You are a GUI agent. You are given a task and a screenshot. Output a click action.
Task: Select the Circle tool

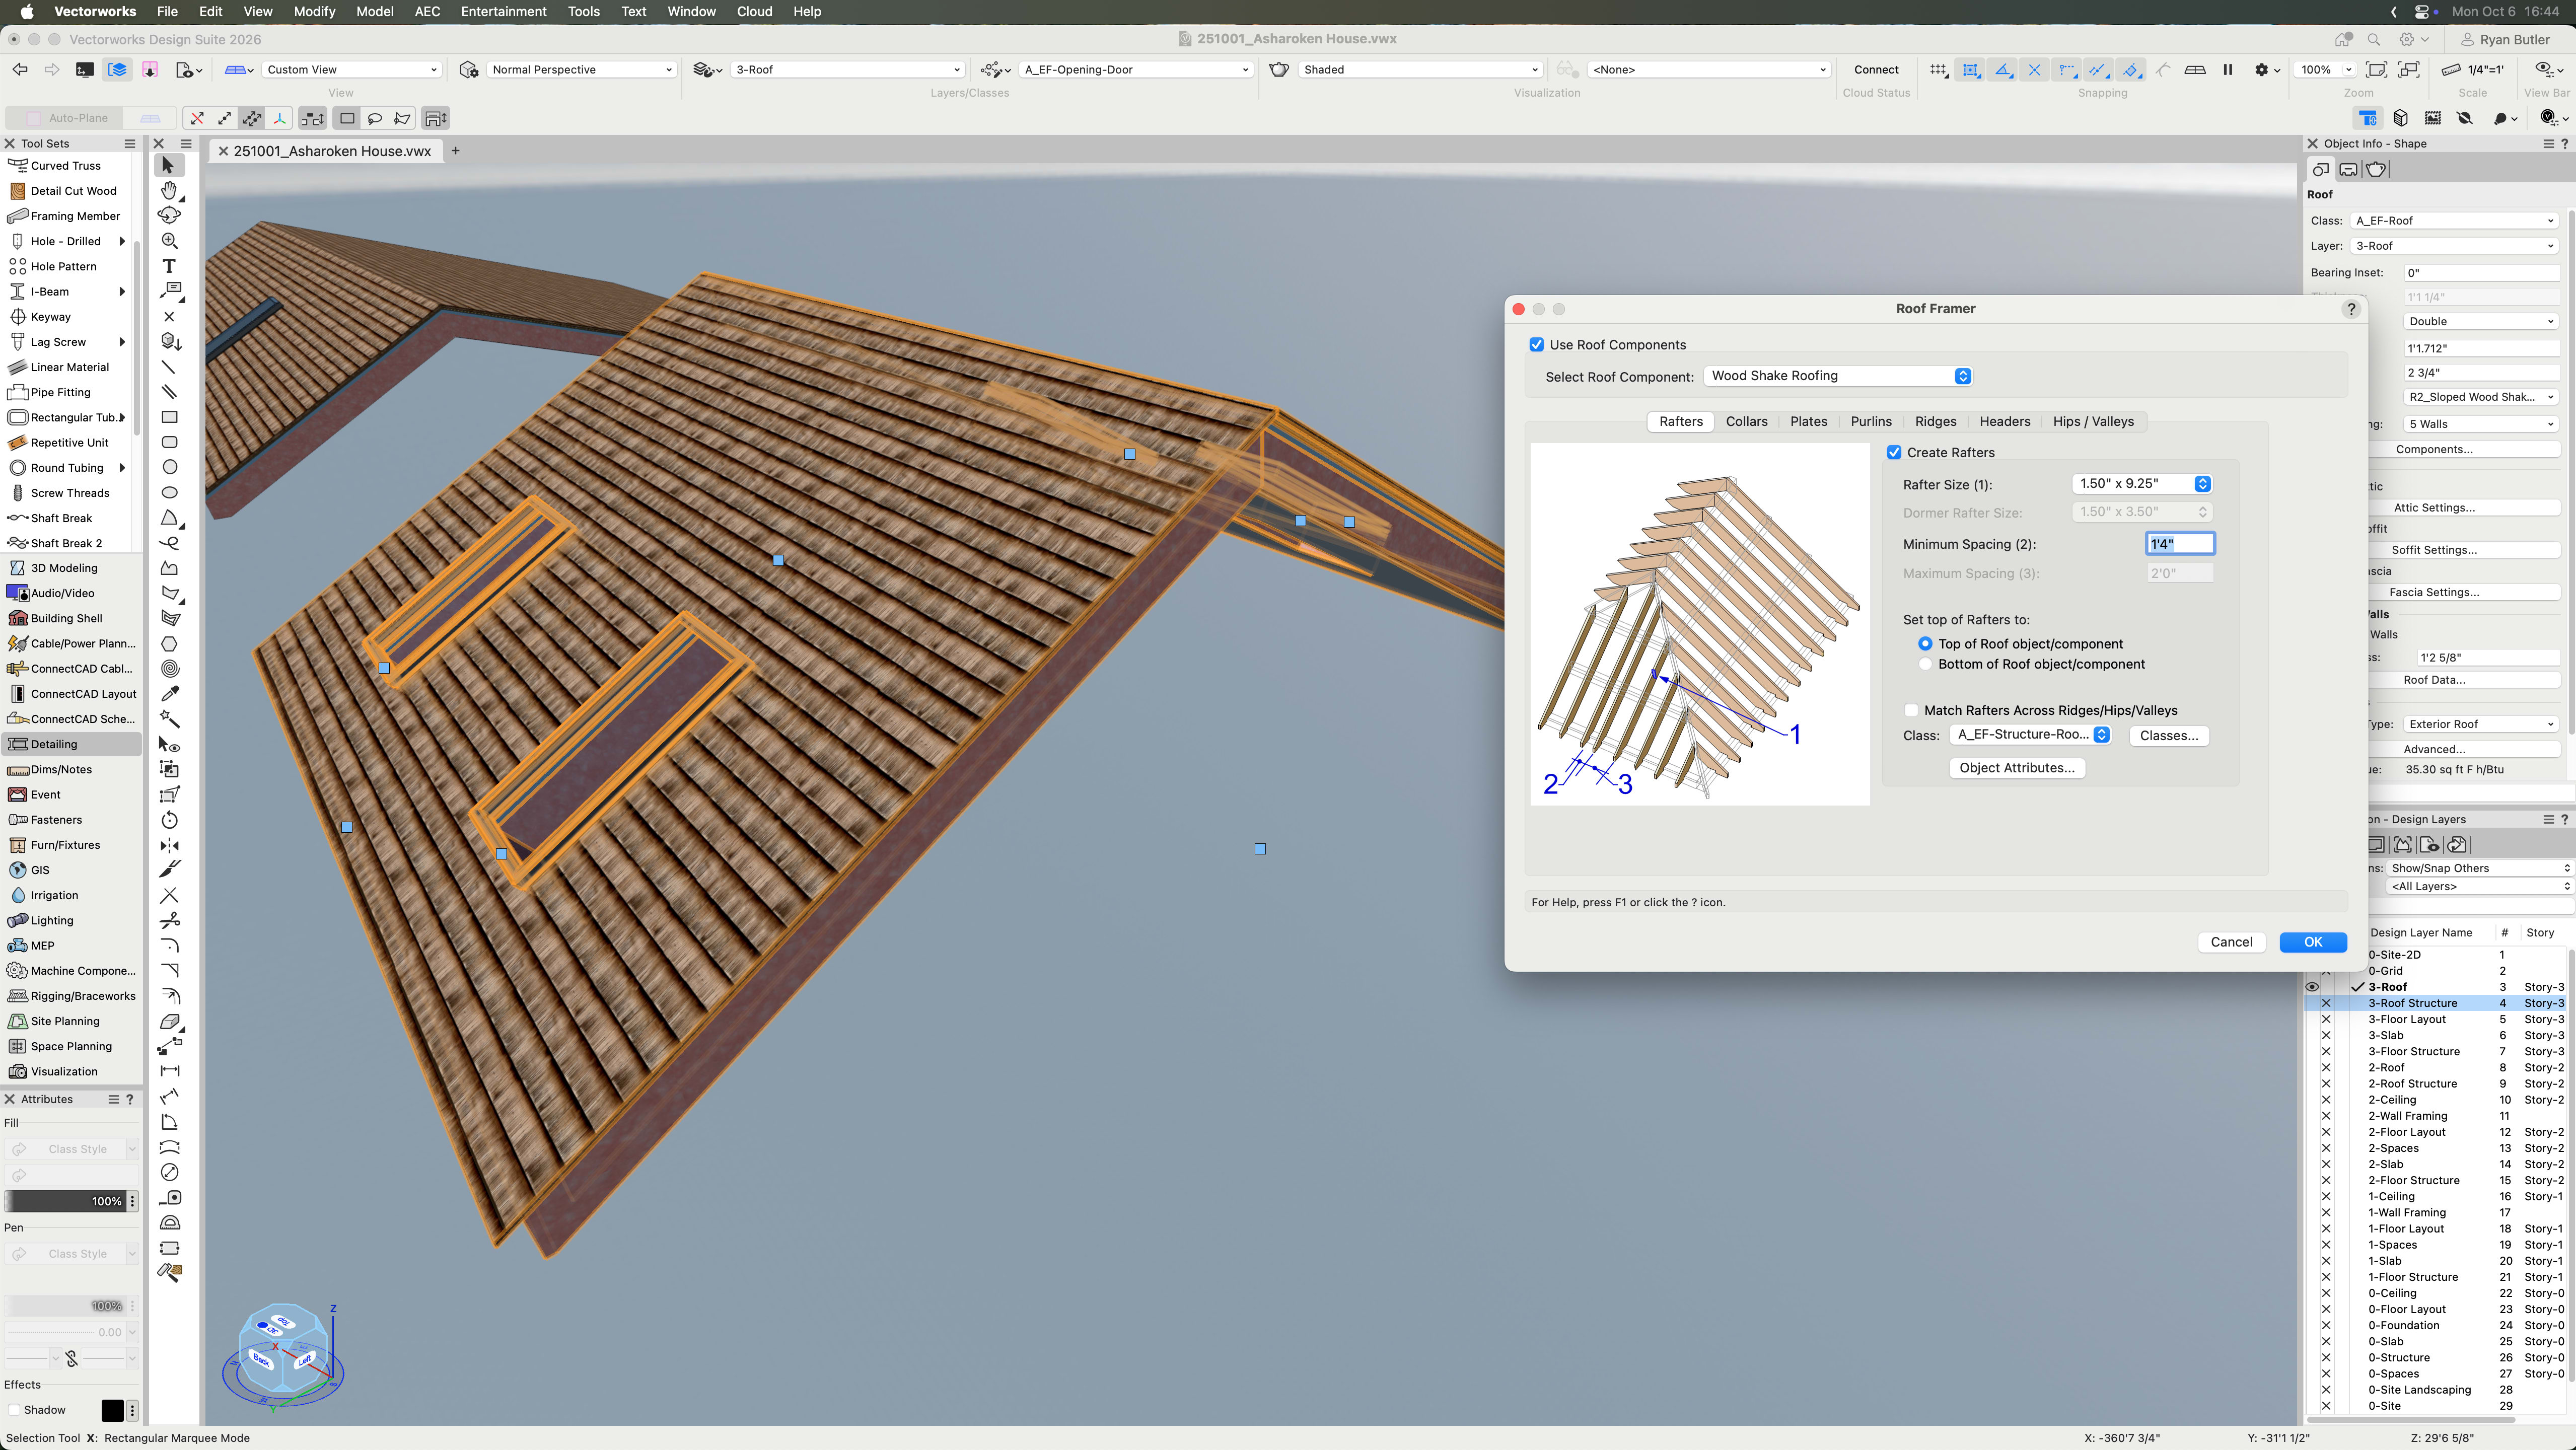[169, 467]
